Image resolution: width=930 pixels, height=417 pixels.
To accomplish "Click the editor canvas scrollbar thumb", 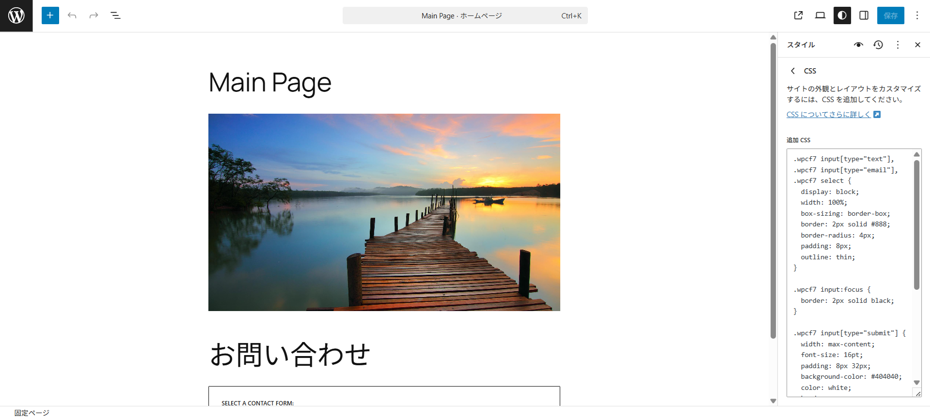I will point(773,191).
